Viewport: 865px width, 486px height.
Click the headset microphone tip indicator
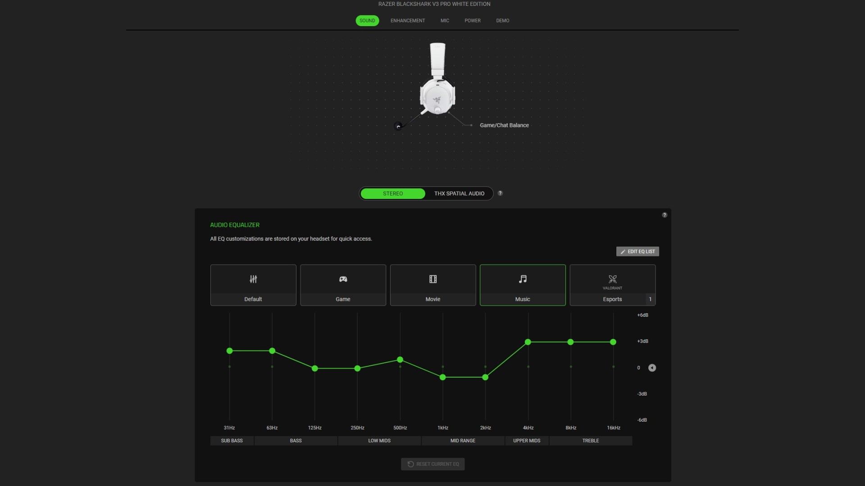point(398,126)
